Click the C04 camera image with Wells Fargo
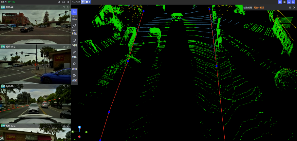297x141 pixels. click(35, 134)
